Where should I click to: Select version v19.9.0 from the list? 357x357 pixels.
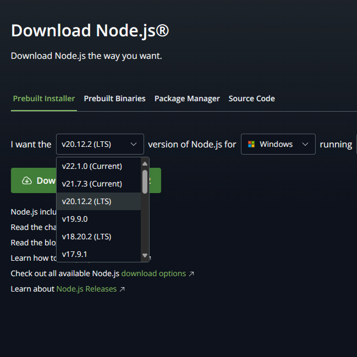75,219
